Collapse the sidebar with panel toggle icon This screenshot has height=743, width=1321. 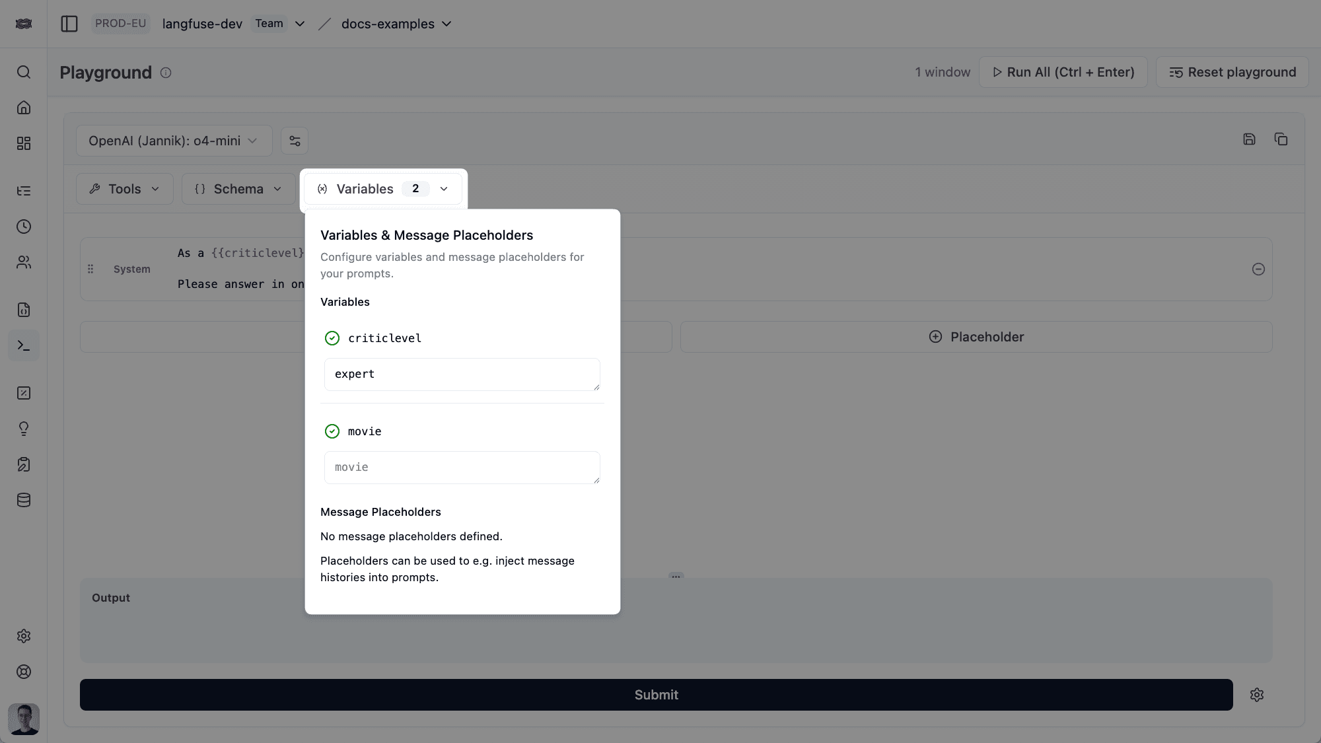point(69,23)
